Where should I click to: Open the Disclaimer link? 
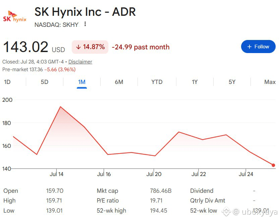point(80,62)
